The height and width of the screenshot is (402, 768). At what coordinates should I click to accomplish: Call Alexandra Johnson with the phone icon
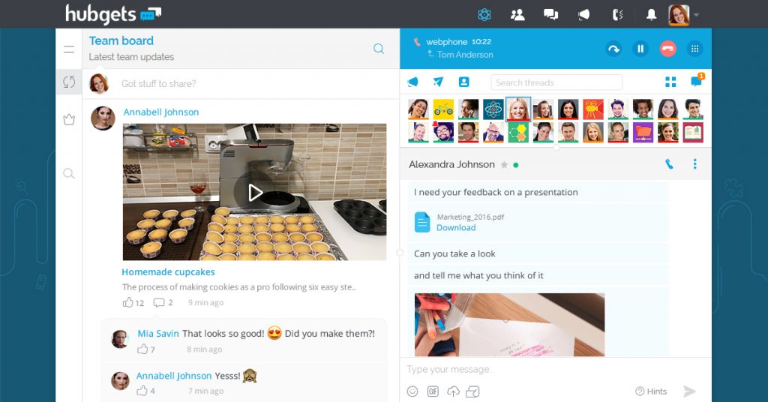669,164
